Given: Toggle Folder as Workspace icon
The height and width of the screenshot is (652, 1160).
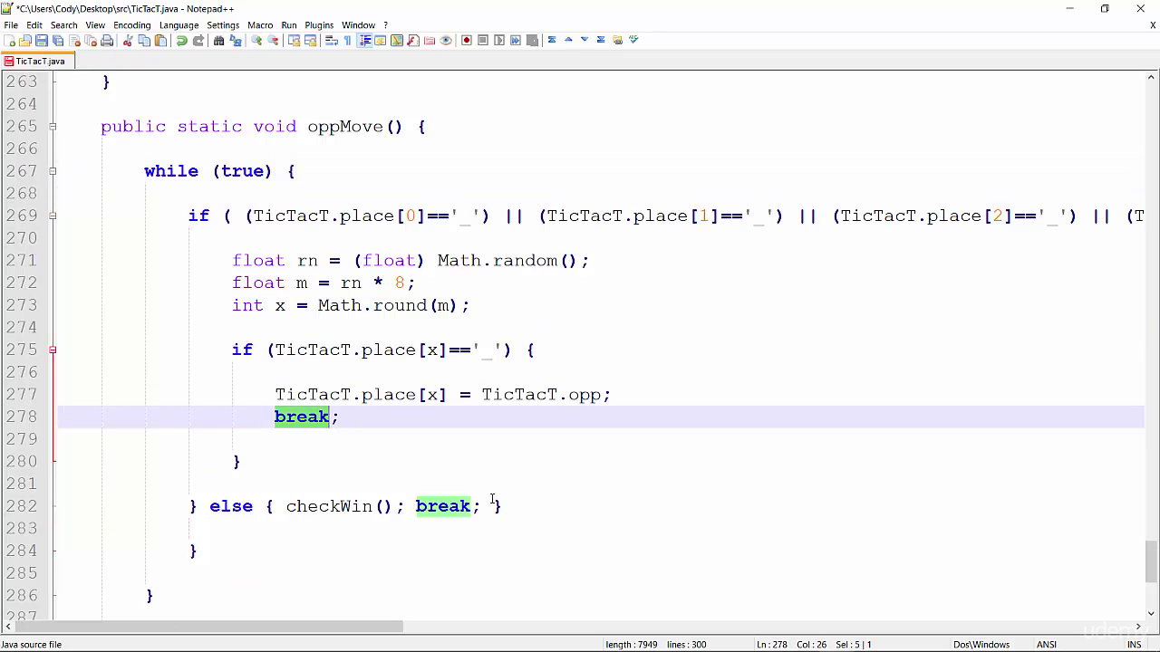Looking at the screenshot, I should [430, 40].
